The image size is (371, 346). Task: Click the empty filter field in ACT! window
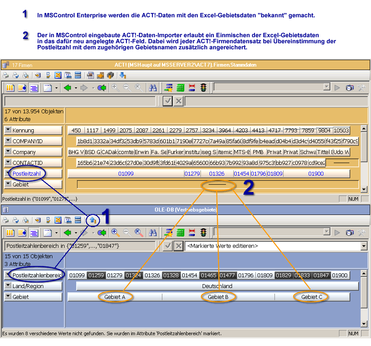click(x=80, y=101)
